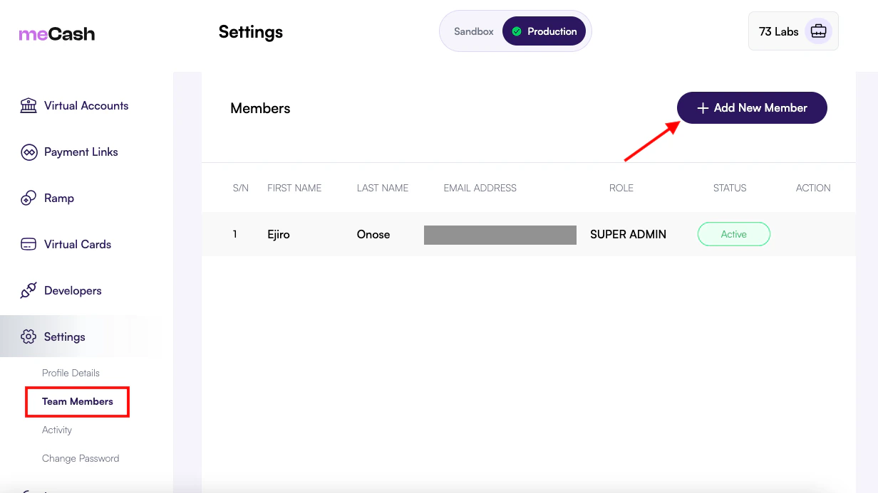Select the redacted email address field
878x493 pixels.
(x=500, y=234)
